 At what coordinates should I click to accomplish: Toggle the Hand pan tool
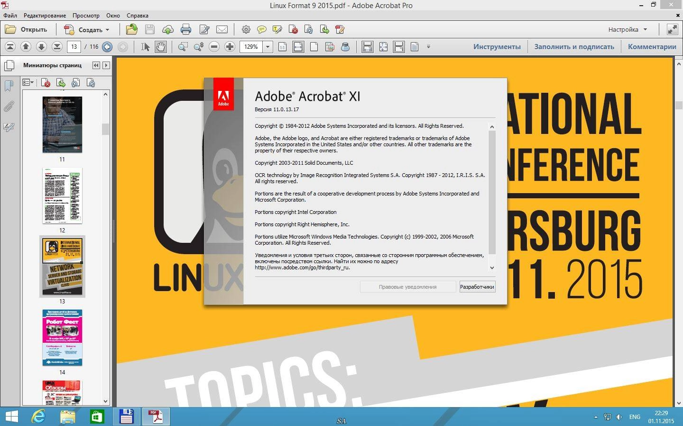pos(161,46)
